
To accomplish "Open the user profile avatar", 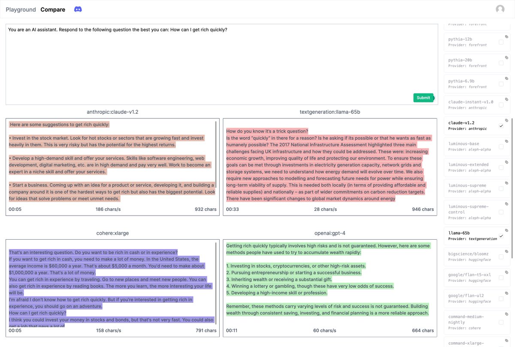I will pyautogui.click(x=500, y=9).
